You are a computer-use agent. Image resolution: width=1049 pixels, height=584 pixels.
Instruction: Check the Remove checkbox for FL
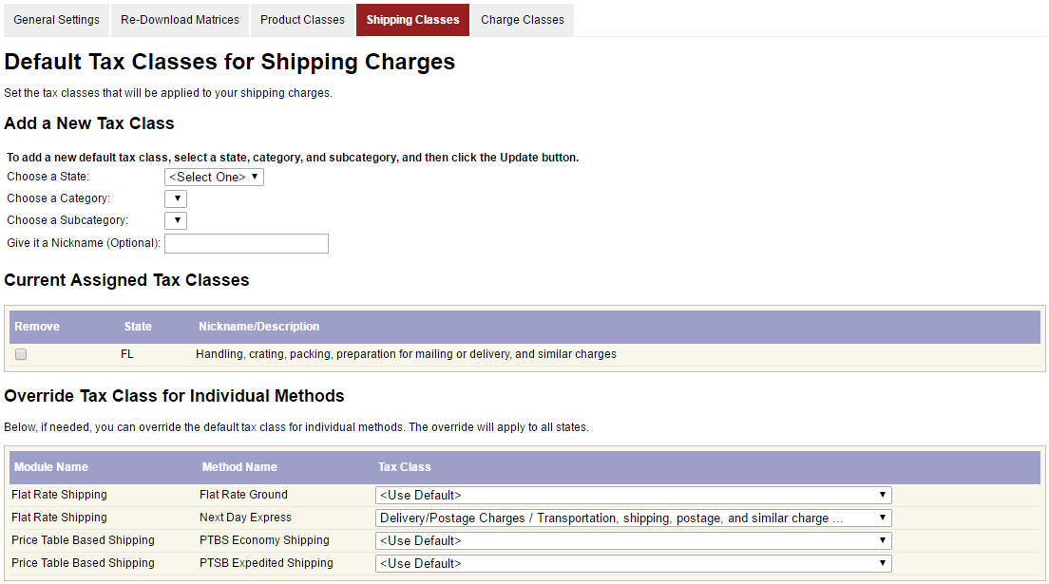(21, 354)
